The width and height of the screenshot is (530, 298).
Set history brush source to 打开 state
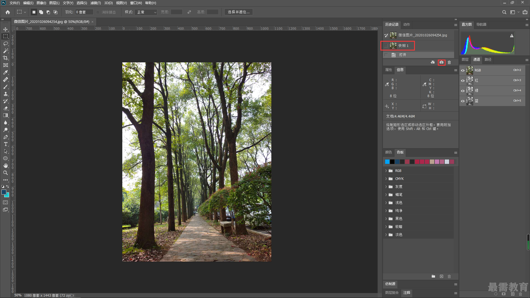pos(386,55)
